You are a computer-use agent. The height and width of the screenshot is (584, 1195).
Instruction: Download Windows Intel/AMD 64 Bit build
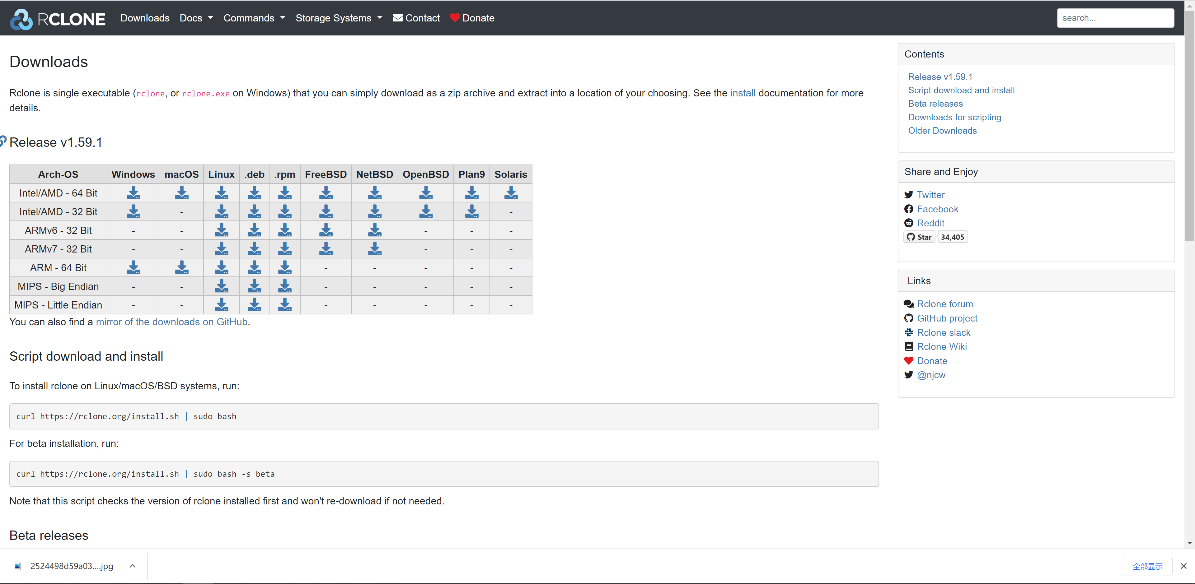pyautogui.click(x=133, y=193)
